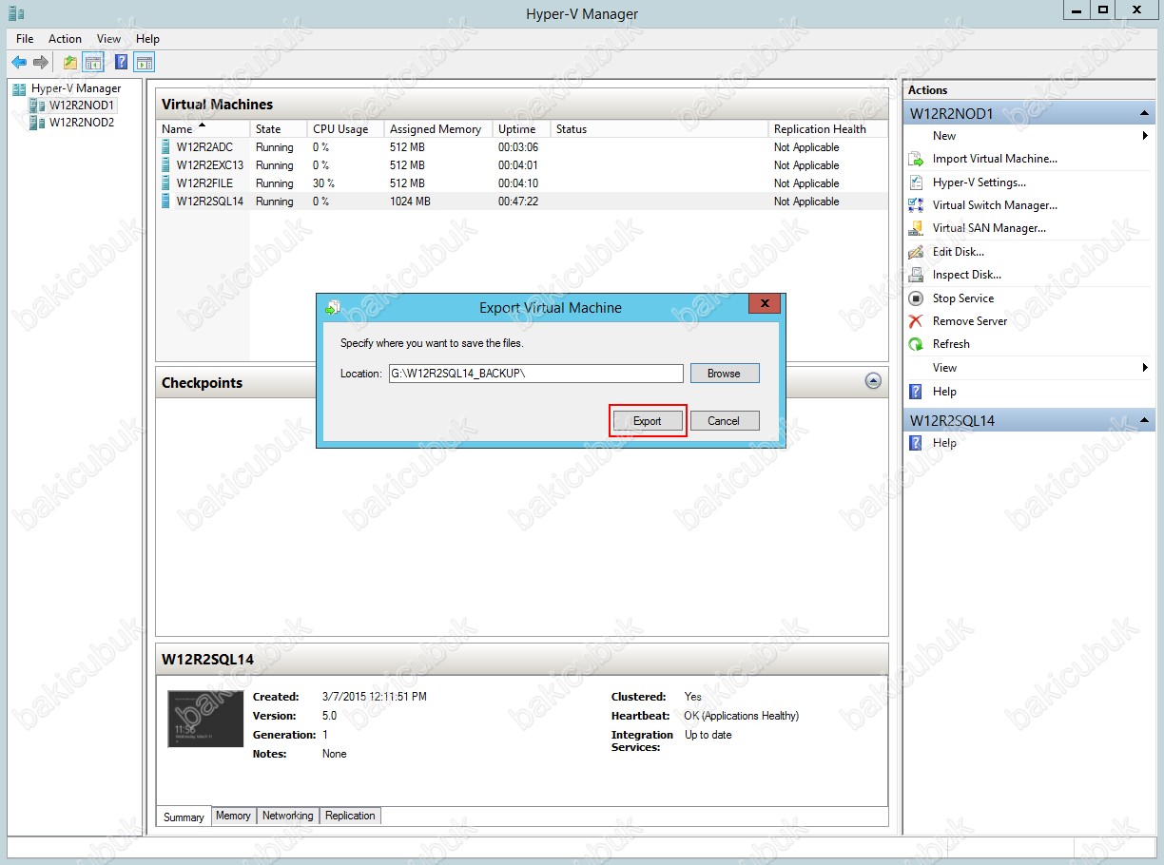This screenshot has height=865, width=1164.
Task: Sort by the State column header
Action: click(x=279, y=129)
